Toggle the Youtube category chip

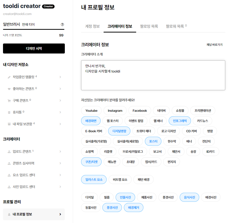point(91,110)
